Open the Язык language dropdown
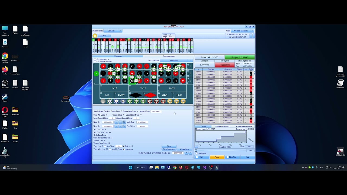 [243, 31]
